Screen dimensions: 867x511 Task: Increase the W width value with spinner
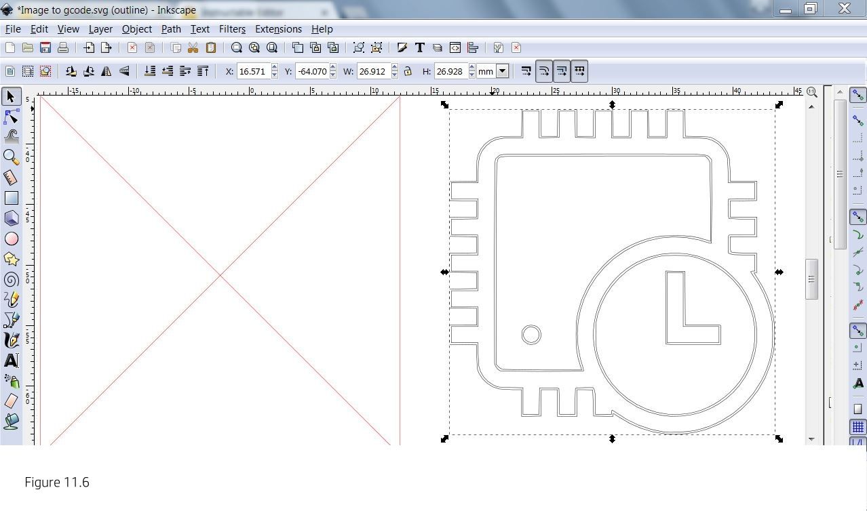[x=394, y=67]
